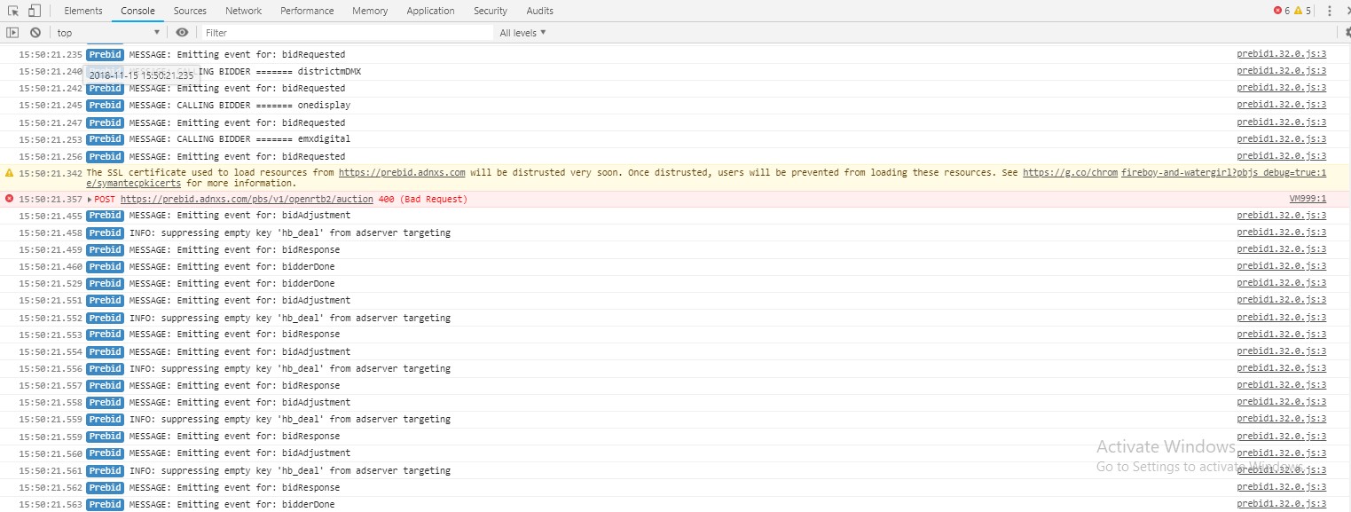The image size is (1351, 512).
Task: Click the error icon on the POST row
Action: click(10, 199)
